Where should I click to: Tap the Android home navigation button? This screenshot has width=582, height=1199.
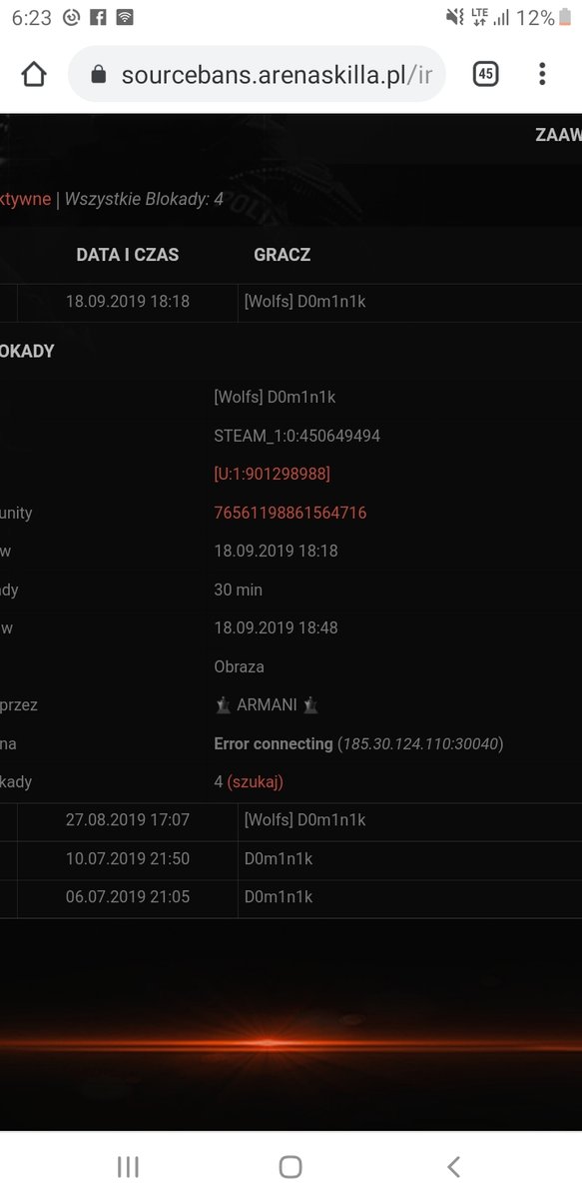291,1166
